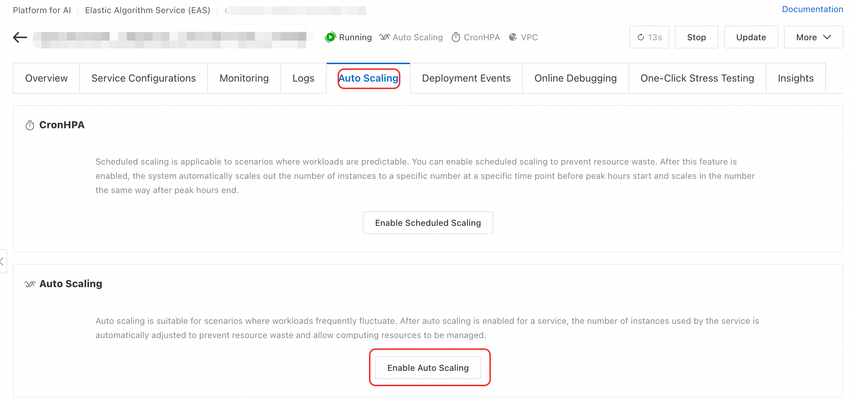Go to the Logs tab
Screen dimensions: 852x399
pyautogui.click(x=303, y=78)
